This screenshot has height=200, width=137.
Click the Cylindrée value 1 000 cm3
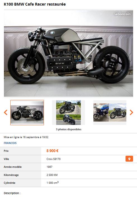coord(53,183)
